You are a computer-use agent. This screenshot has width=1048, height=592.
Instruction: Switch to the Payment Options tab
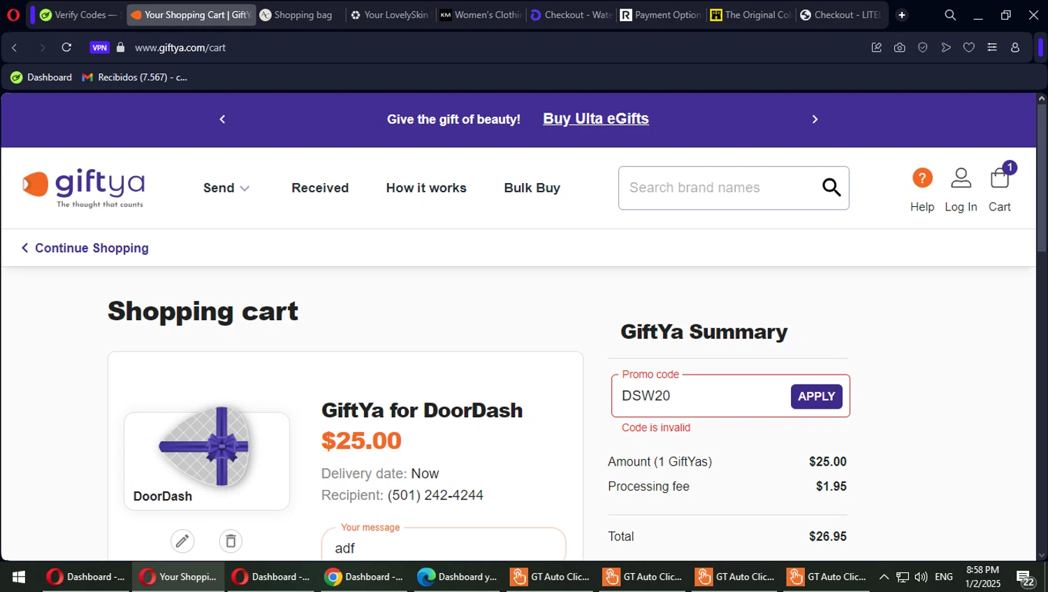[x=661, y=15]
